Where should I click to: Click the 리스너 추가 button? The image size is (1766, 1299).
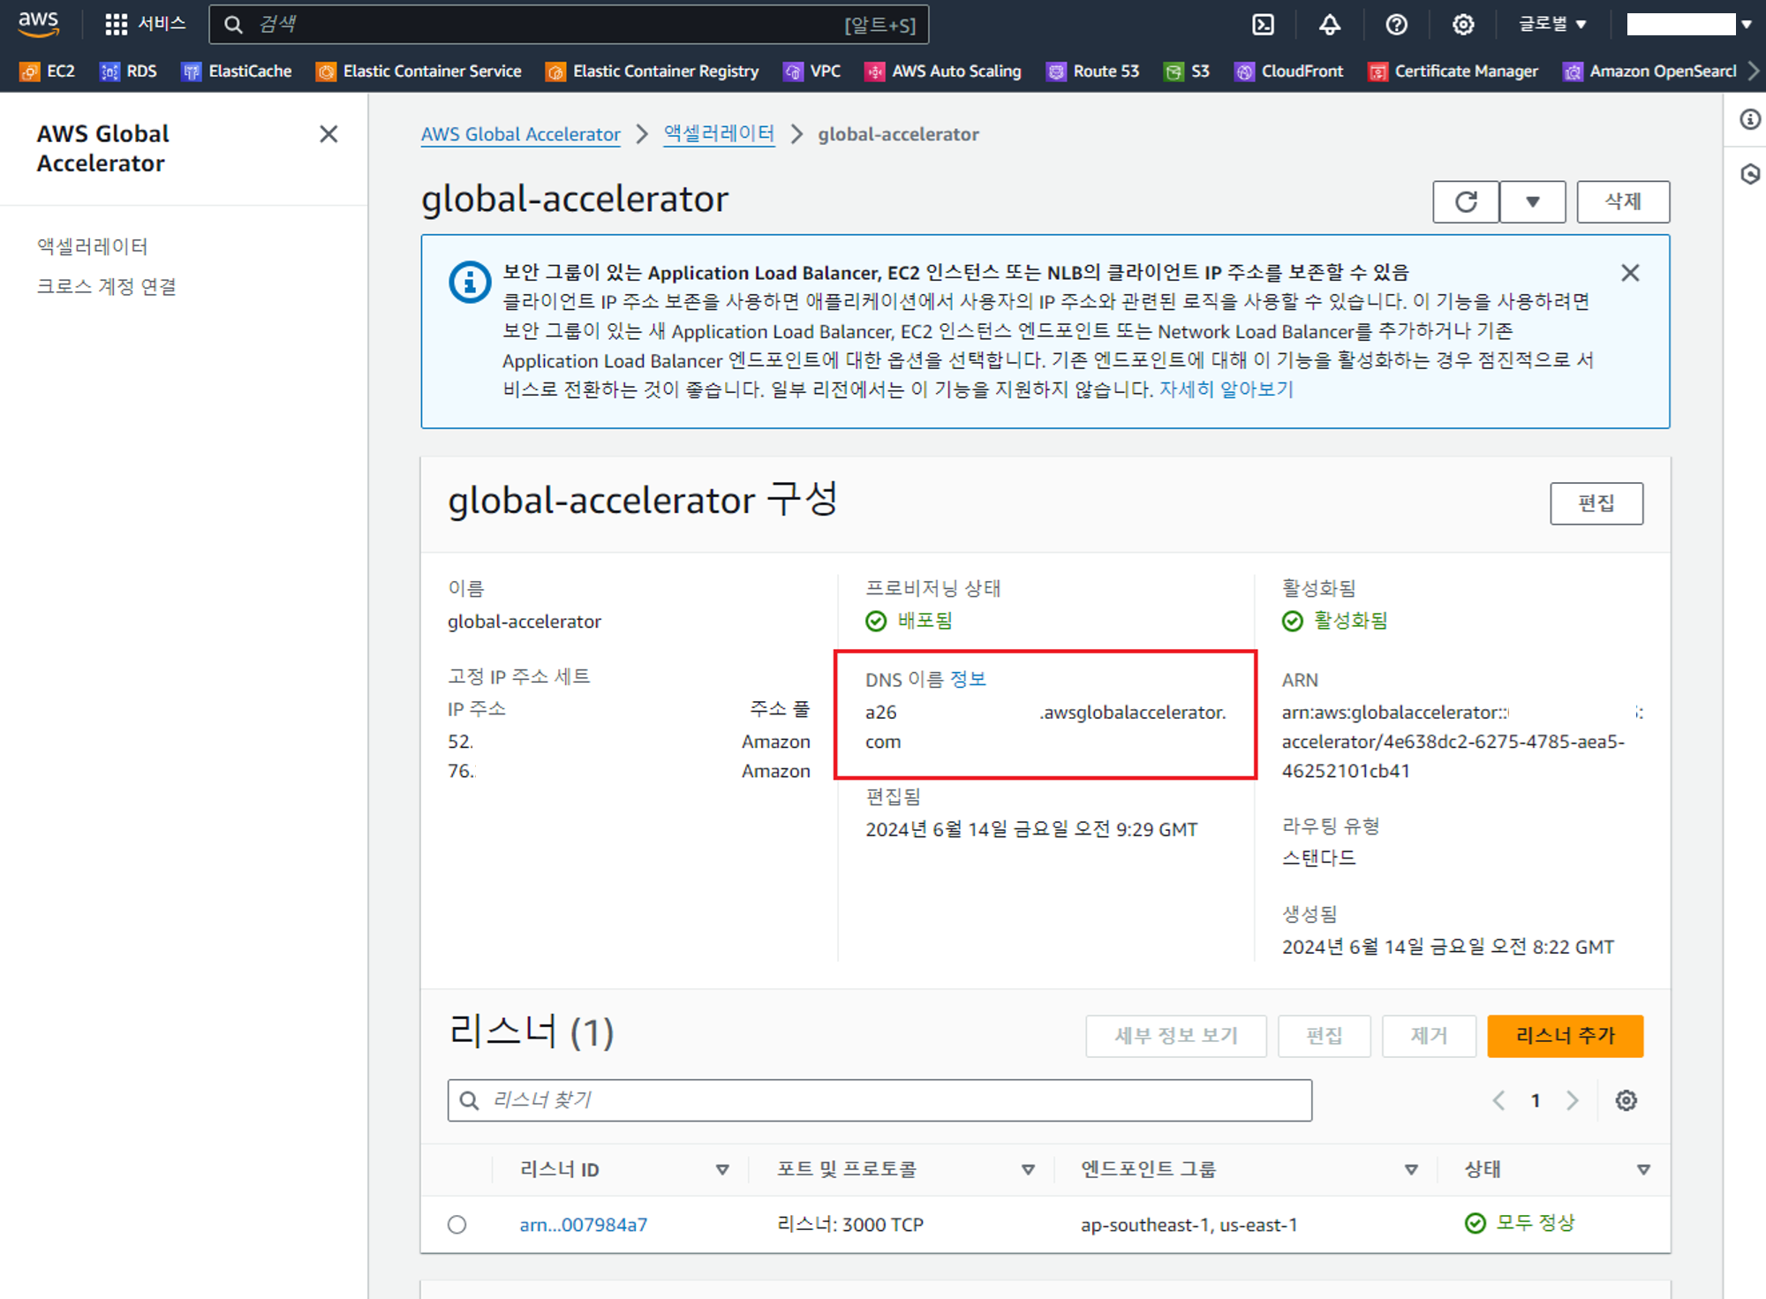pyautogui.click(x=1565, y=1036)
